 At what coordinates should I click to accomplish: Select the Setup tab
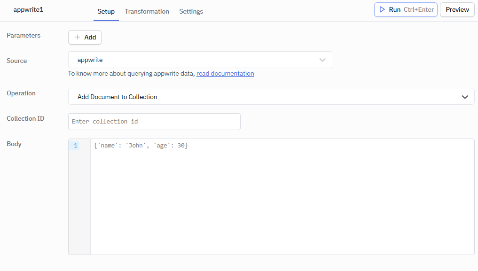[x=106, y=11]
